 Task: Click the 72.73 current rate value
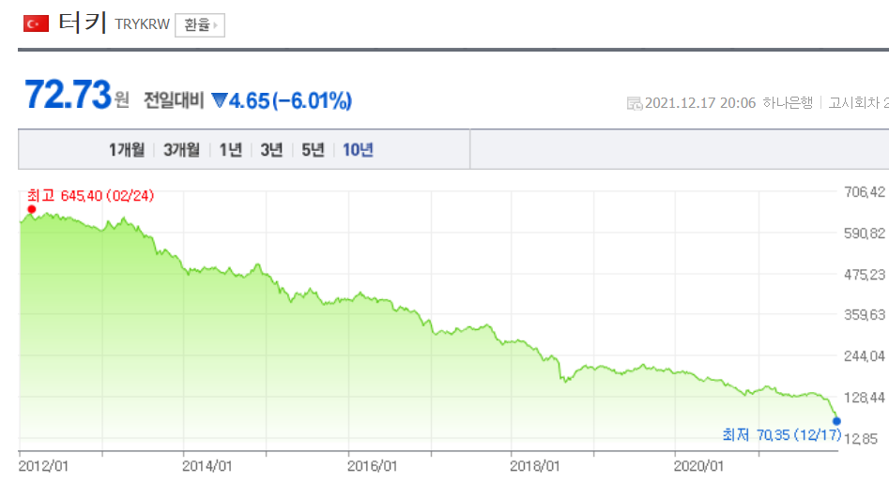click(69, 96)
